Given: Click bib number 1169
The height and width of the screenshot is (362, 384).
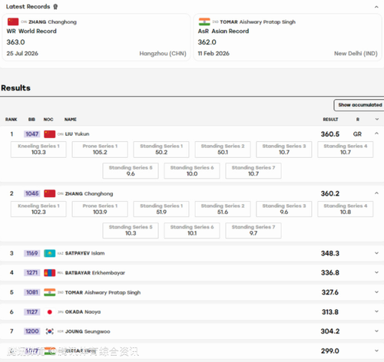Looking at the screenshot, I should click(32, 253).
